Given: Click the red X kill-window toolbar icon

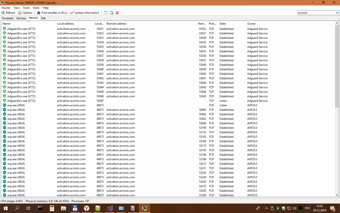Looking at the screenshot, I should (x=117, y=13).
